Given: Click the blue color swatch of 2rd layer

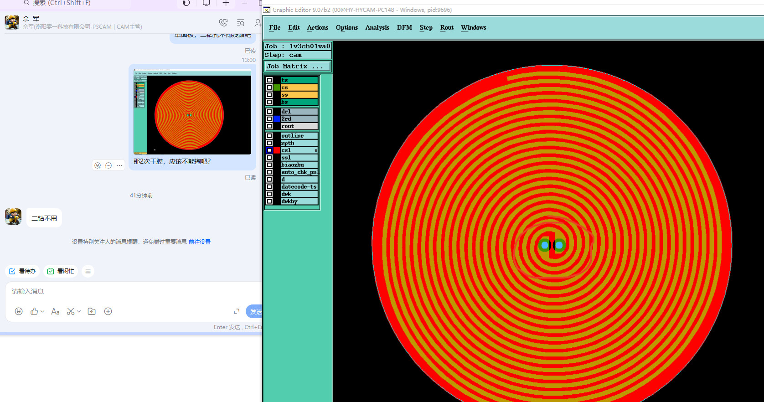Looking at the screenshot, I should click(x=277, y=119).
